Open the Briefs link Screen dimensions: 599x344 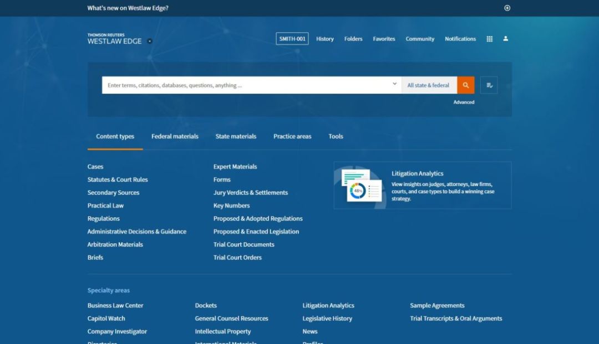(95, 258)
